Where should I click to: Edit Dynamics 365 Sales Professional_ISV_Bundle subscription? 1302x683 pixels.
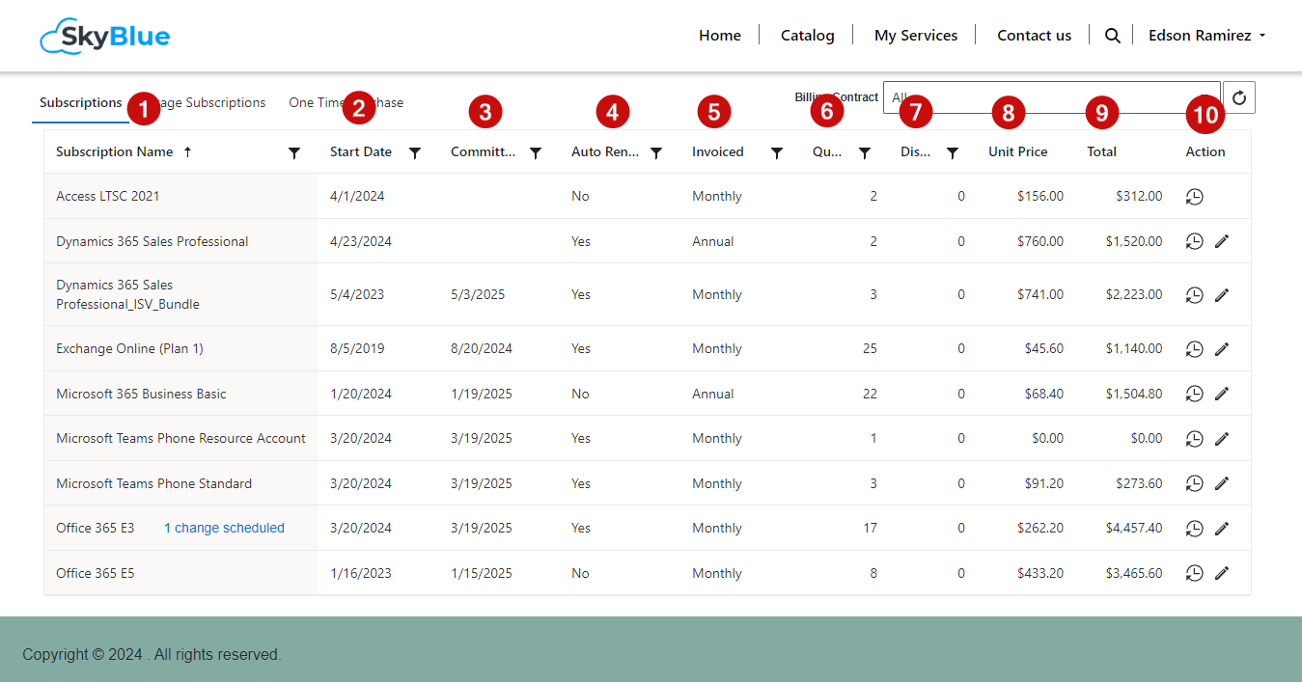pyautogui.click(x=1222, y=295)
